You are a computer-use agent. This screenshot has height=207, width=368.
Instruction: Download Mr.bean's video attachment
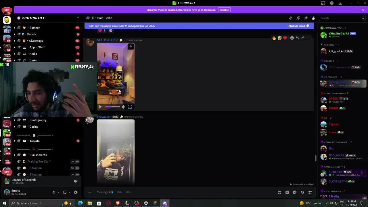(131, 47)
